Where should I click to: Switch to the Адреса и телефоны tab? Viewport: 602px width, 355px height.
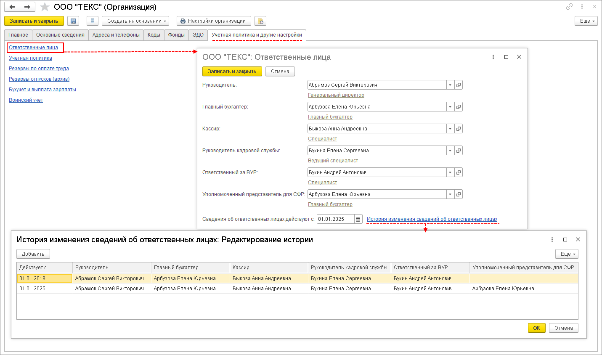point(116,35)
